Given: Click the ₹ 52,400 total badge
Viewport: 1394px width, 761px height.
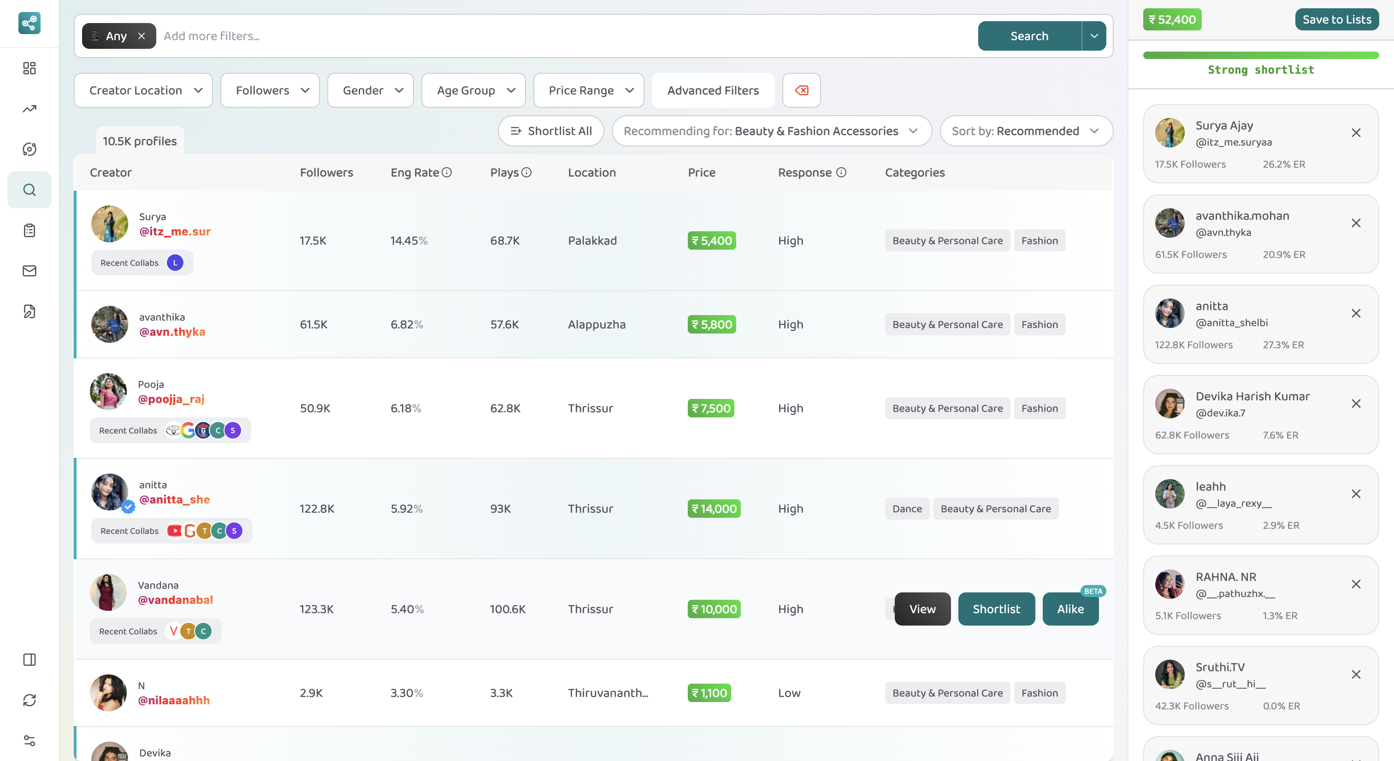Looking at the screenshot, I should coord(1172,19).
